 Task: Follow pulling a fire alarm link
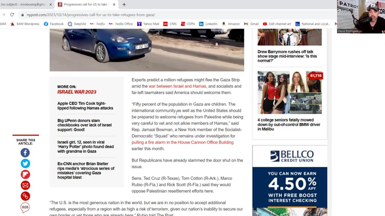point(182,142)
